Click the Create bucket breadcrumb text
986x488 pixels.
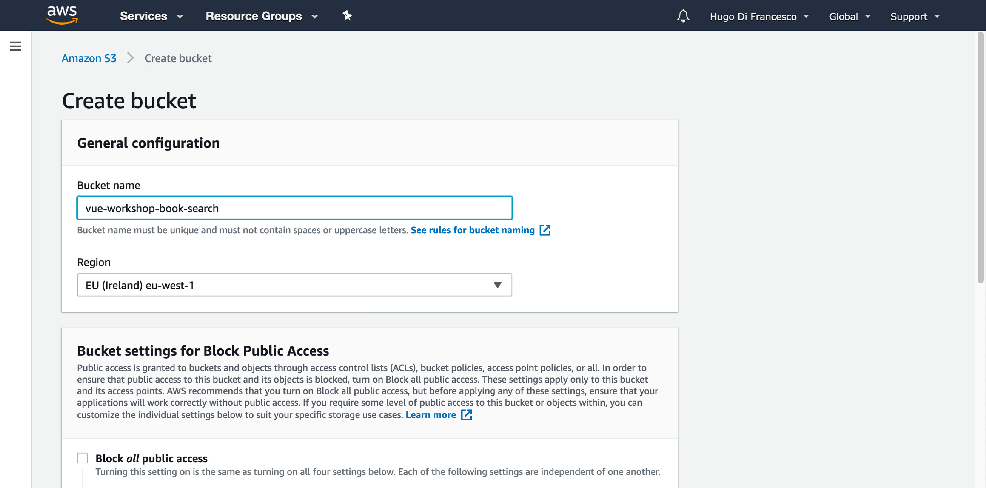pyautogui.click(x=178, y=58)
